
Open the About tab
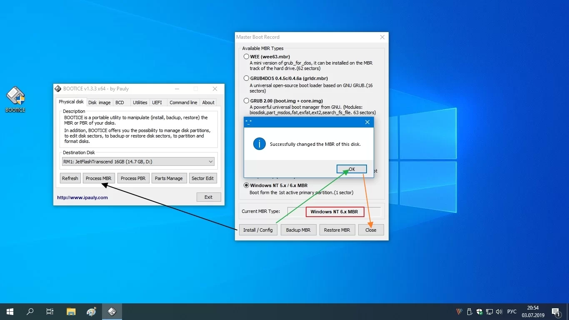[x=208, y=102]
